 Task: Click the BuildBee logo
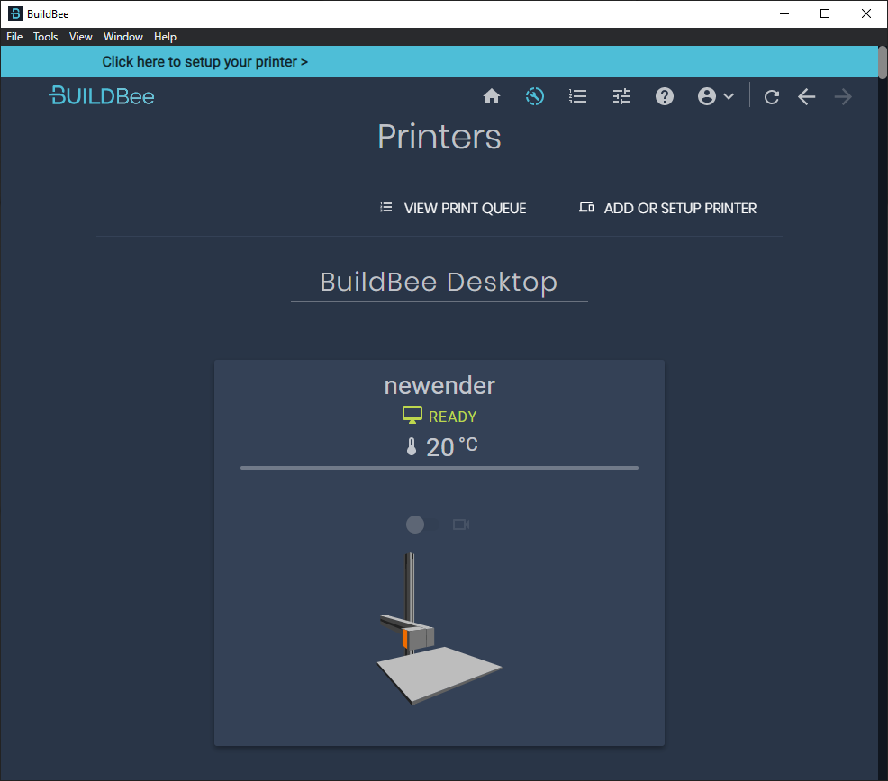[x=102, y=96]
